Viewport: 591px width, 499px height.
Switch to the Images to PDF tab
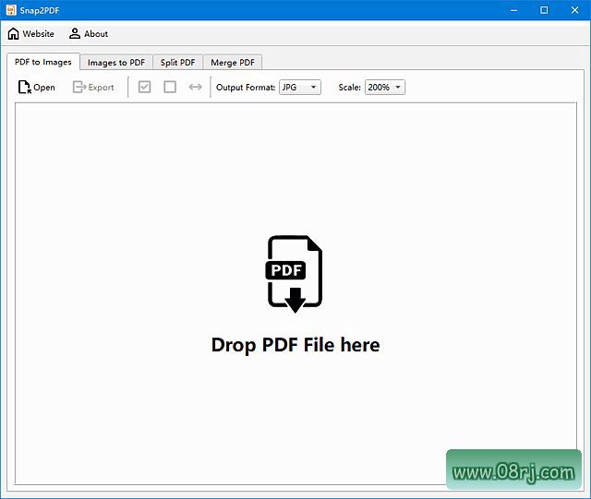click(x=116, y=63)
